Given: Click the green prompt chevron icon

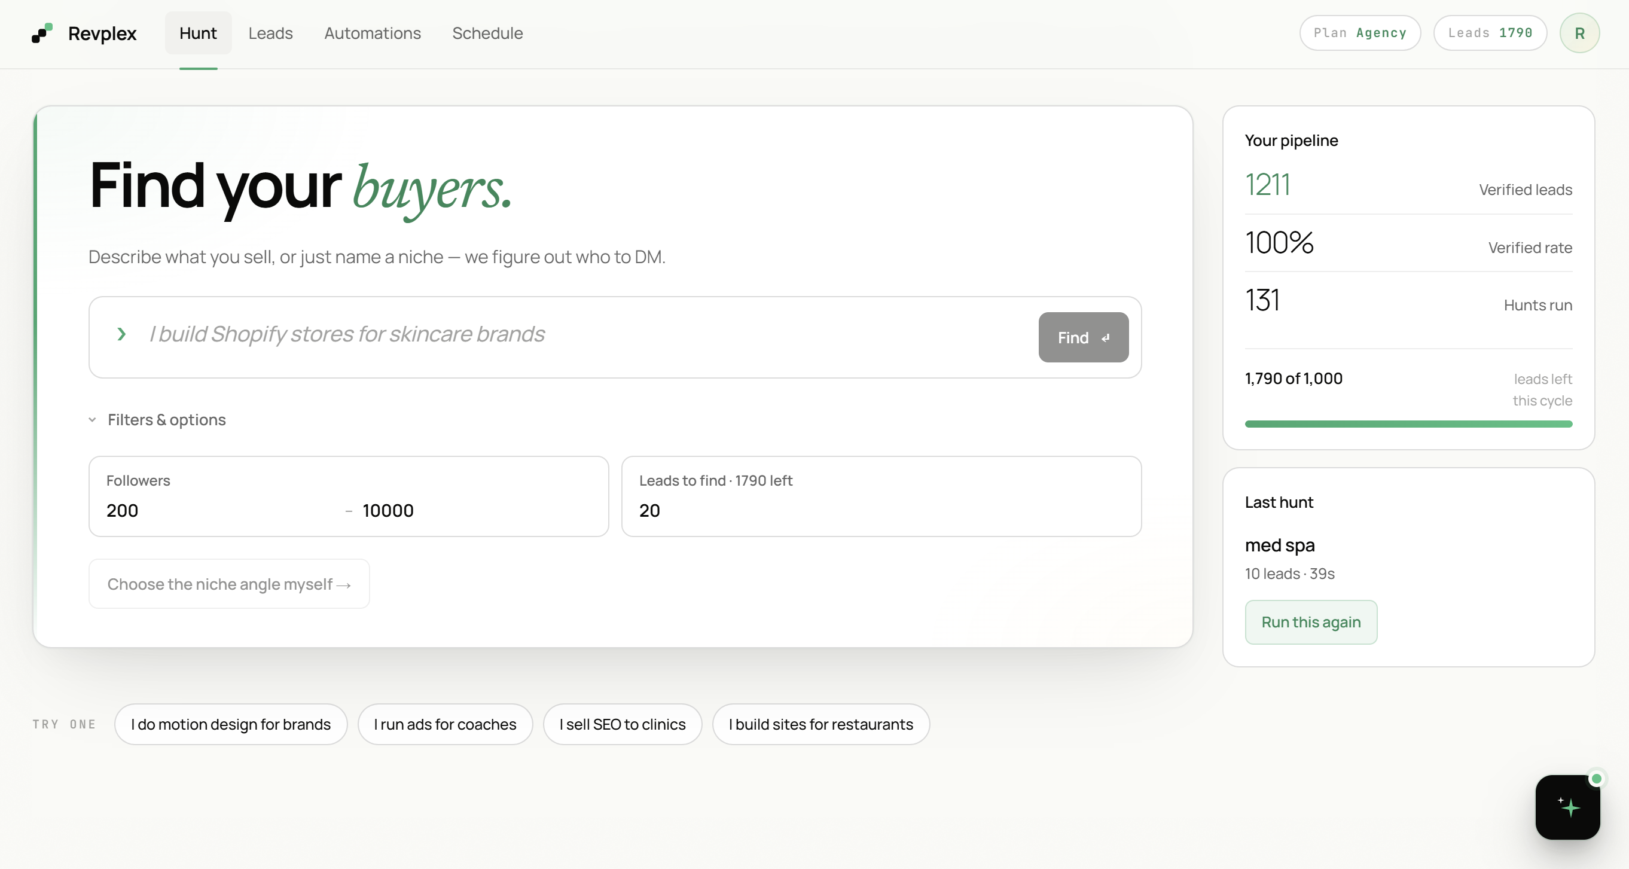Looking at the screenshot, I should coord(121,334).
